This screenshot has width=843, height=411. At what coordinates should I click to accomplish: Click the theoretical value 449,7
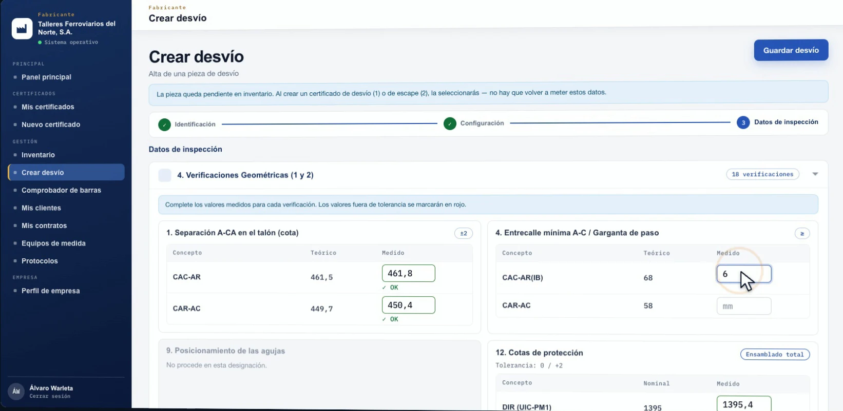pyautogui.click(x=321, y=309)
